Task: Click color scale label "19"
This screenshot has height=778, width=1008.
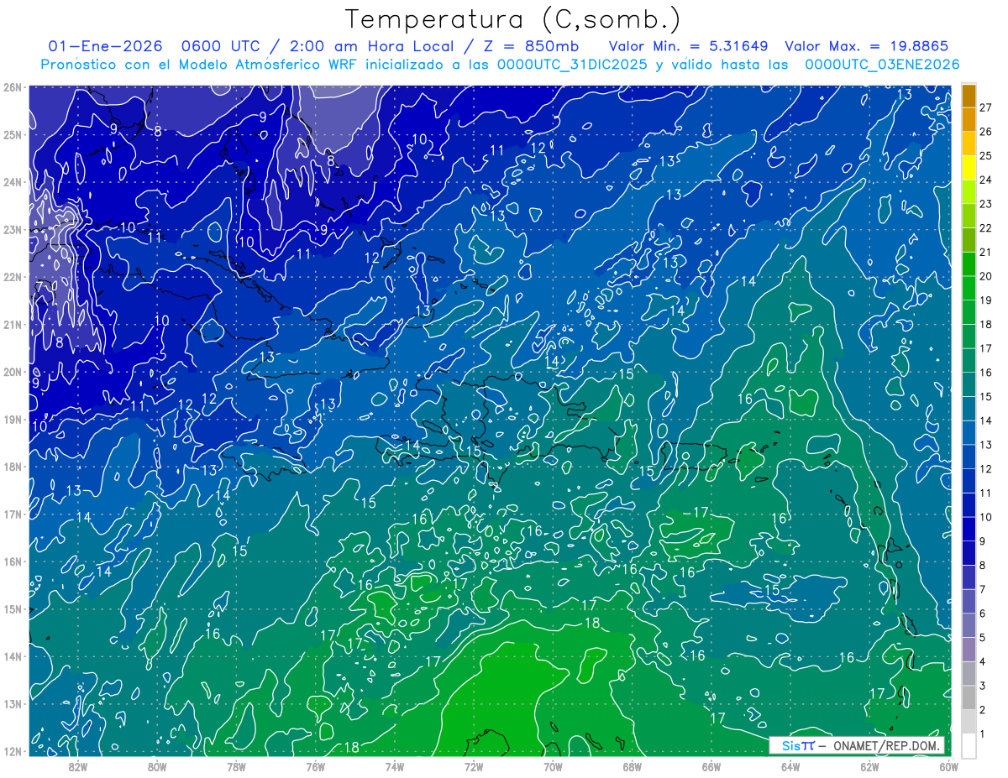Action: pyautogui.click(x=985, y=300)
